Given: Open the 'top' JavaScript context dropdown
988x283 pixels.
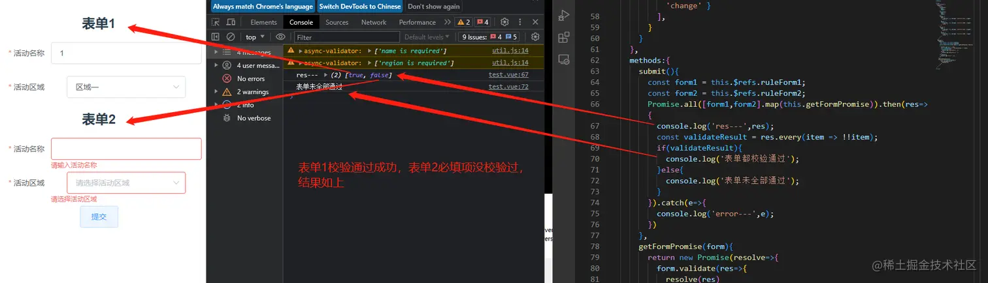Looking at the screenshot, I should 255,37.
